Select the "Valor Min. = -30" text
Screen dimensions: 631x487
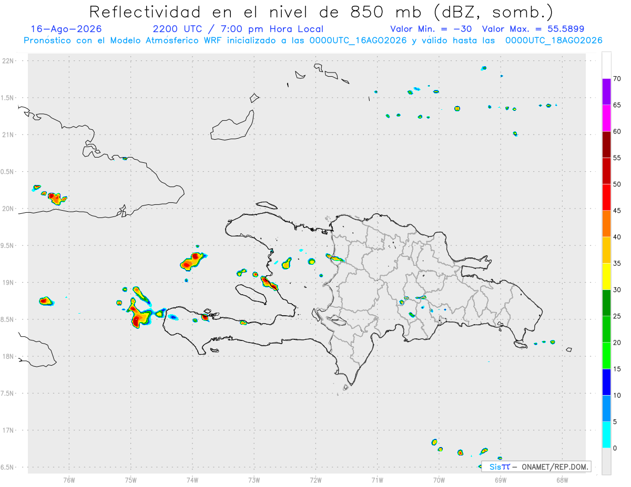click(432, 29)
